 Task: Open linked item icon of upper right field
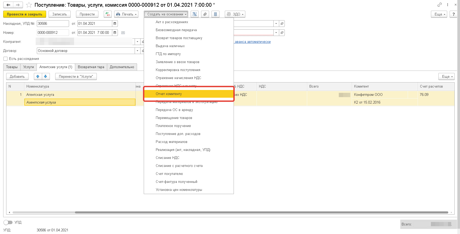[282, 23]
